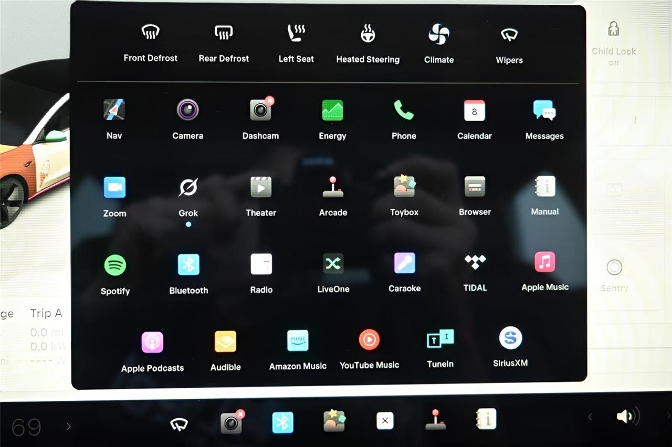Launch the Theater app
This screenshot has height=447, width=672.
[x=261, y=187]
